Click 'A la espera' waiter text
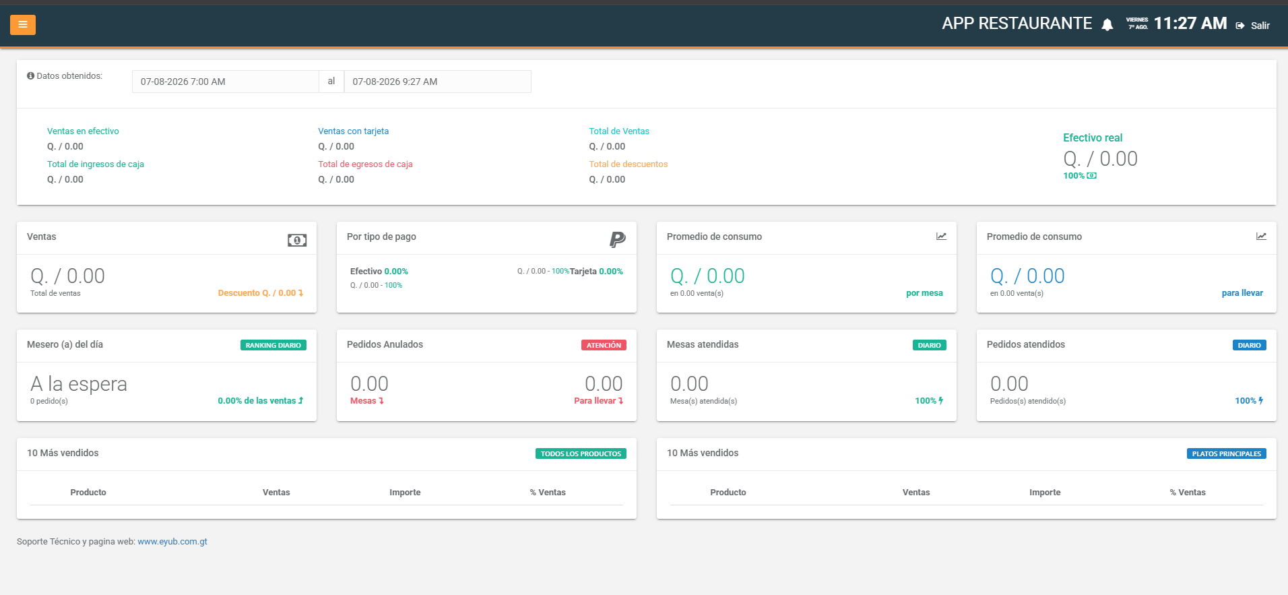1288x595 pixels. 79,384
